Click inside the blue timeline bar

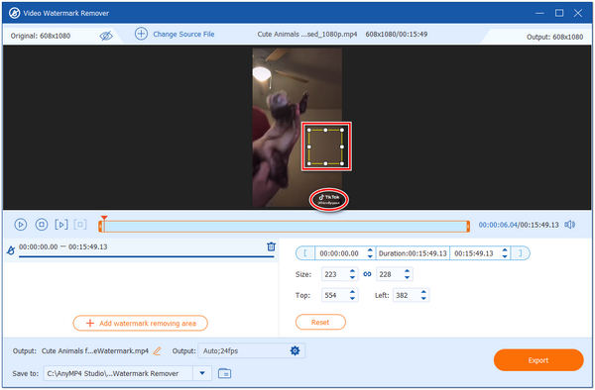tap(285, 227)
